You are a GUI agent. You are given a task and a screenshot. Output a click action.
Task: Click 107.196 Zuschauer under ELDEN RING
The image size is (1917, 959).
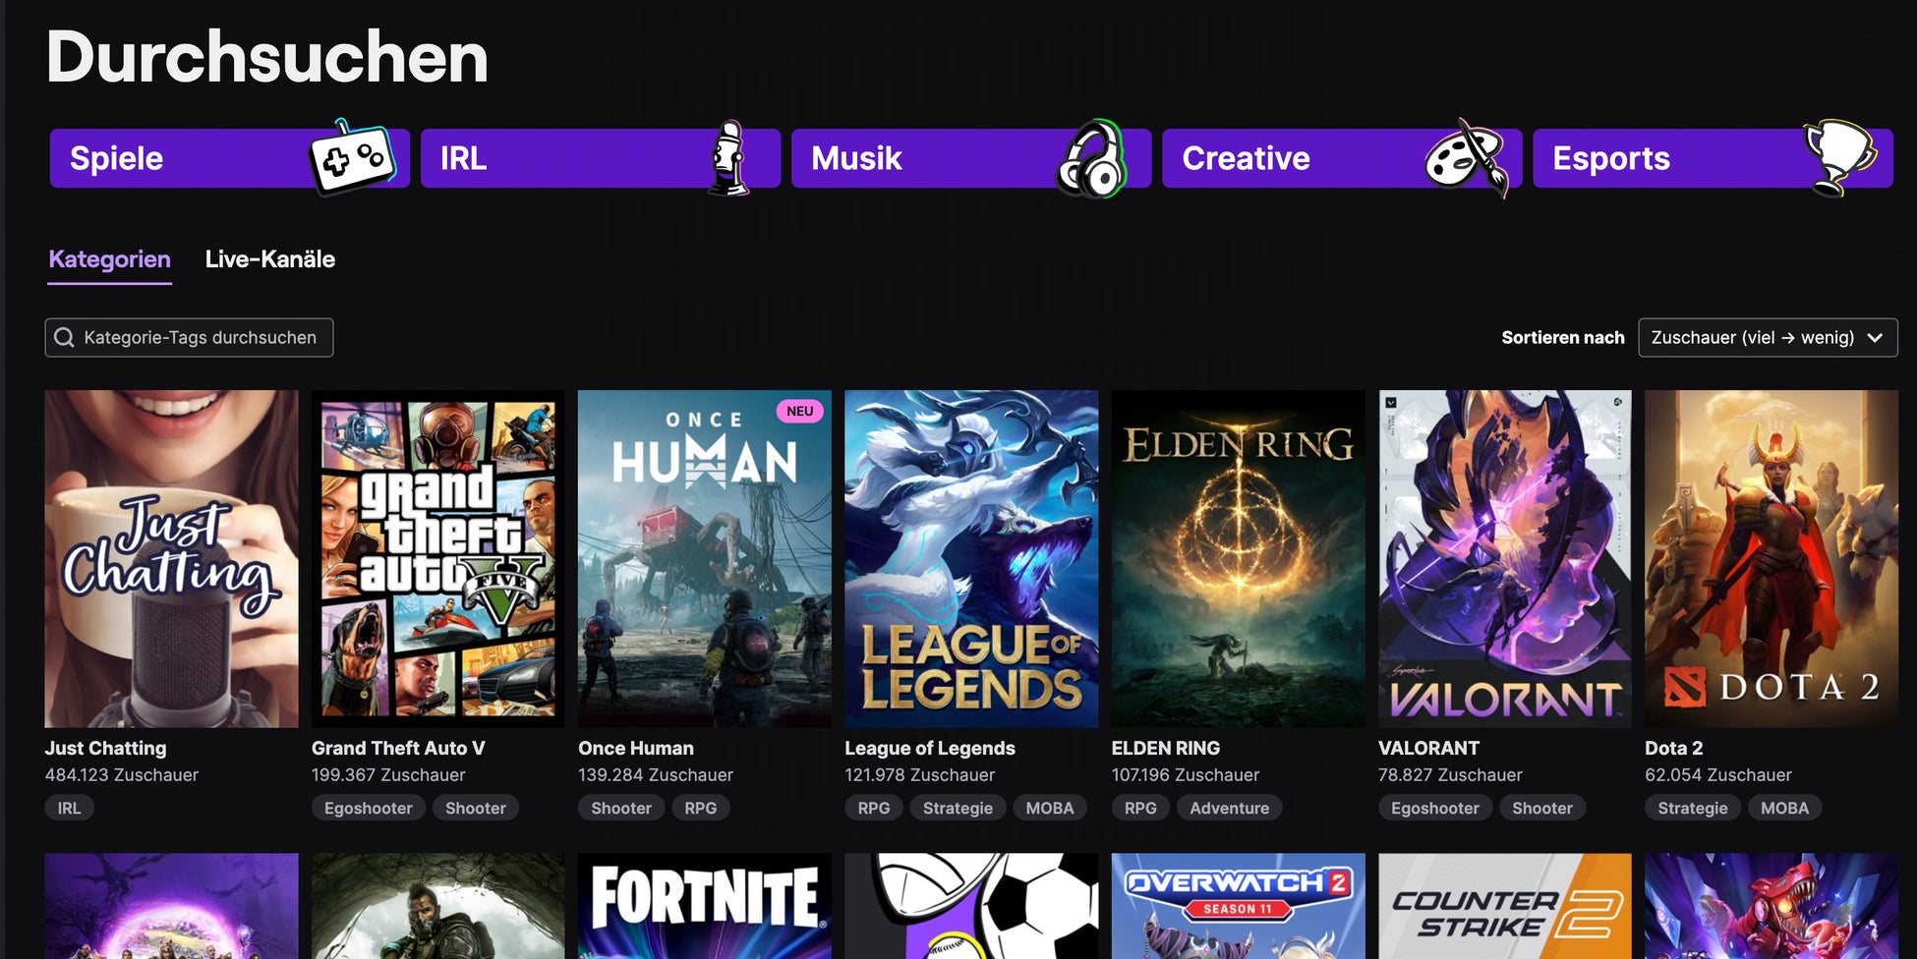point(1186,775)
